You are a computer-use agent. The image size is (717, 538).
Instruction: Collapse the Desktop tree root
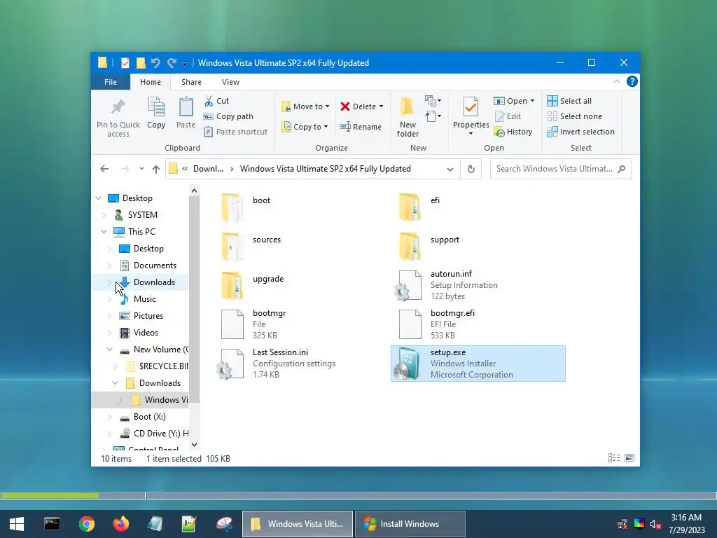pyautogui.click(x=98, y=198)
